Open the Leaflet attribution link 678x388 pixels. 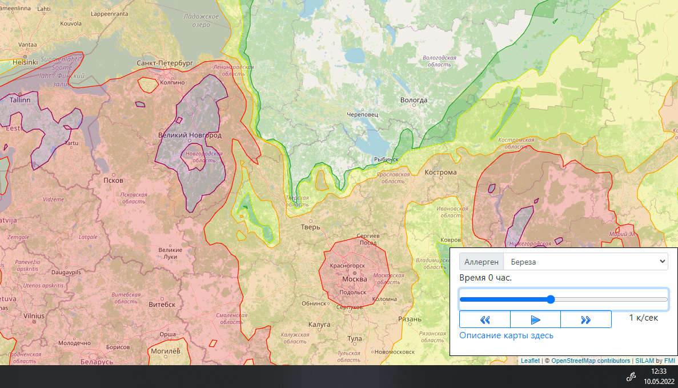(x=530, y=361)
